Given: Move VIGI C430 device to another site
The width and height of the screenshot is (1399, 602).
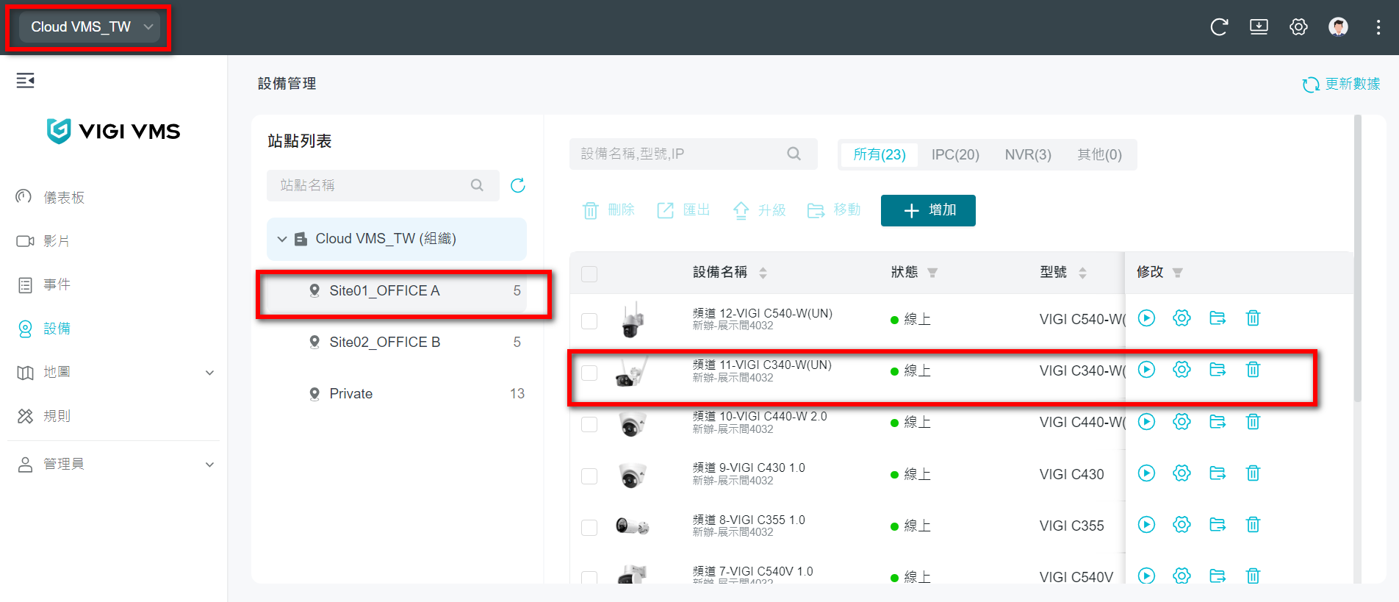Looking at the screenshot, I should coord(1218,473).
